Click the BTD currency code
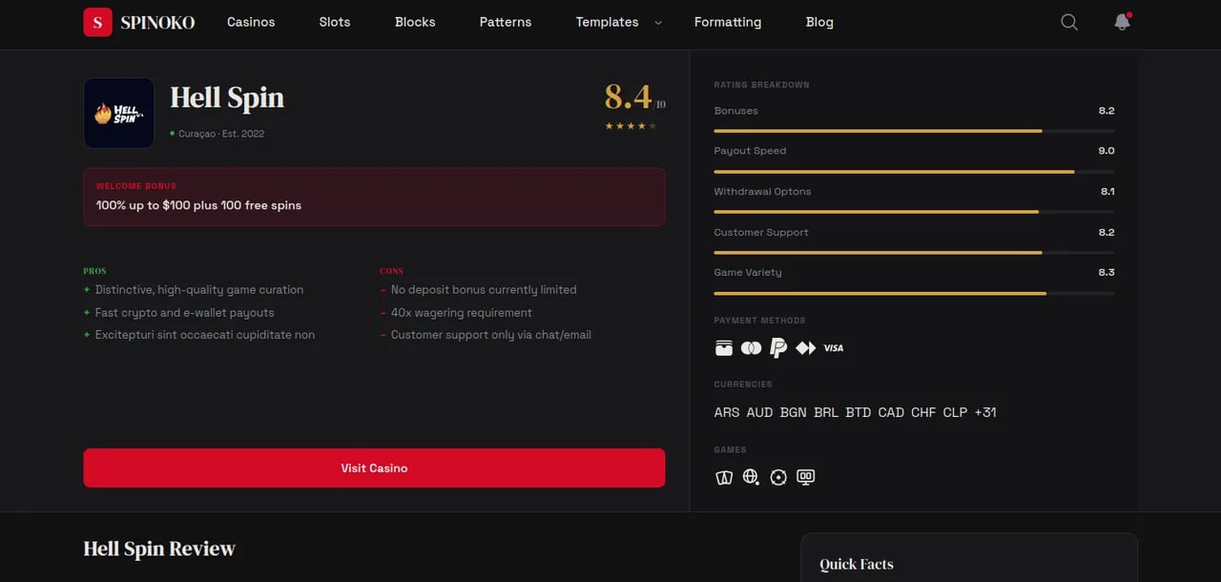Screen dimensions: 1221x582 [x=859, y=412]
